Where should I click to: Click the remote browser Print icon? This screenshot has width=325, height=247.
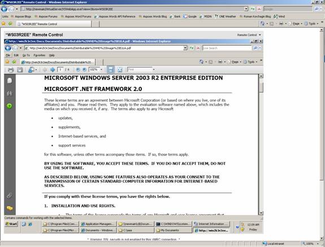point(220,62)
